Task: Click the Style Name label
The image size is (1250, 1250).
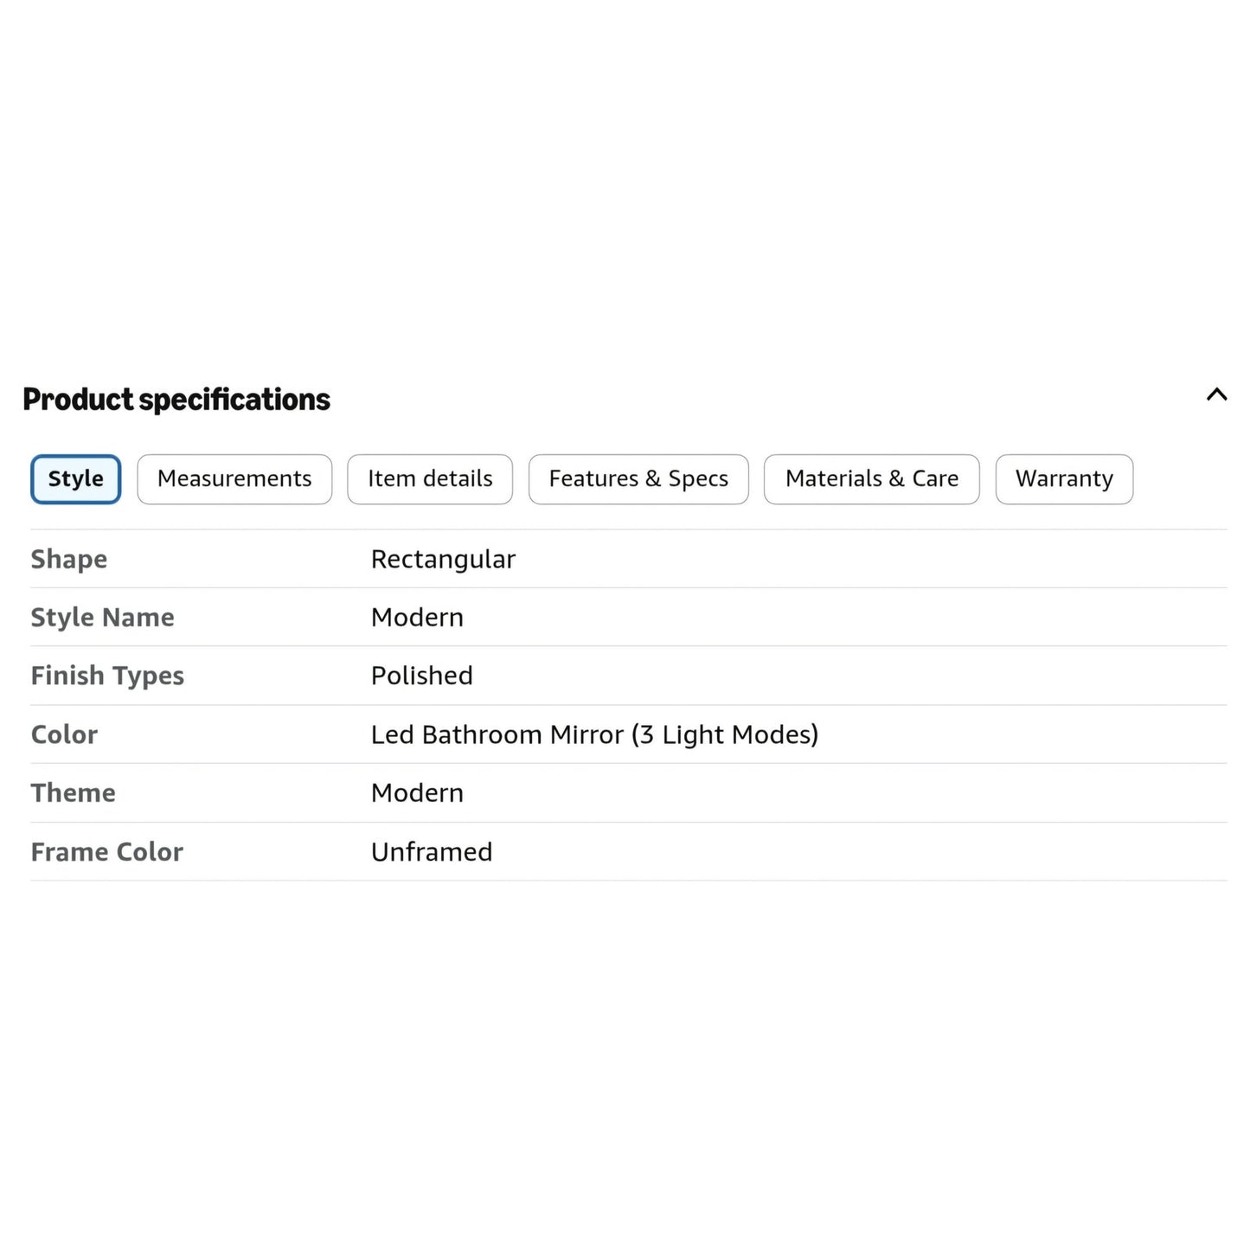Action: click(103, 618)
